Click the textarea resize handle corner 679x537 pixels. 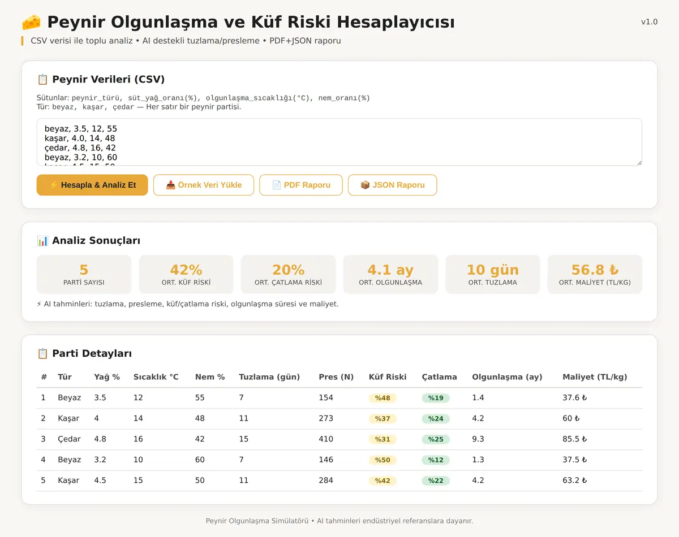coord(639,163)
